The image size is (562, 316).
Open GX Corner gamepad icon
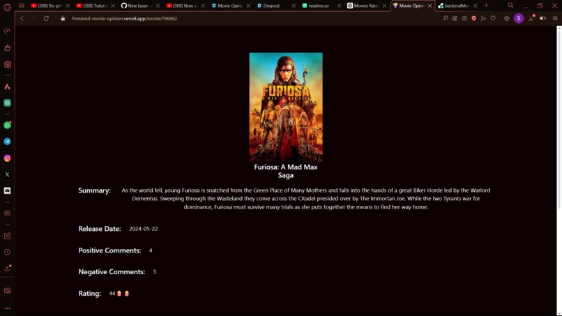pos(22,6)
